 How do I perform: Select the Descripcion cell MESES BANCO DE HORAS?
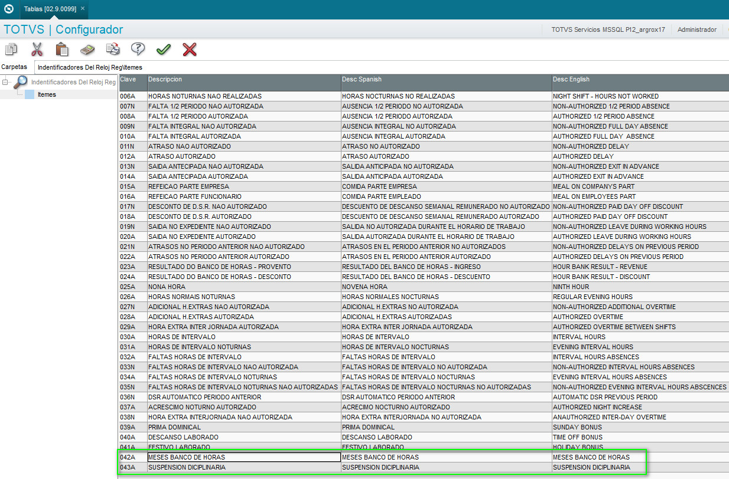tap(244, 457)
